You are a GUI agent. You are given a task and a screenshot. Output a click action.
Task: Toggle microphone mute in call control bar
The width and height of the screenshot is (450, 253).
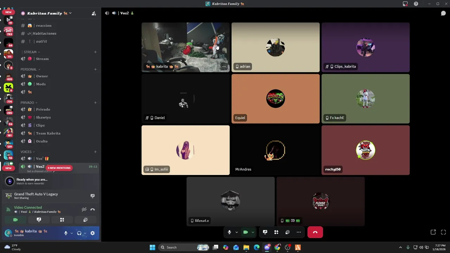229,232
